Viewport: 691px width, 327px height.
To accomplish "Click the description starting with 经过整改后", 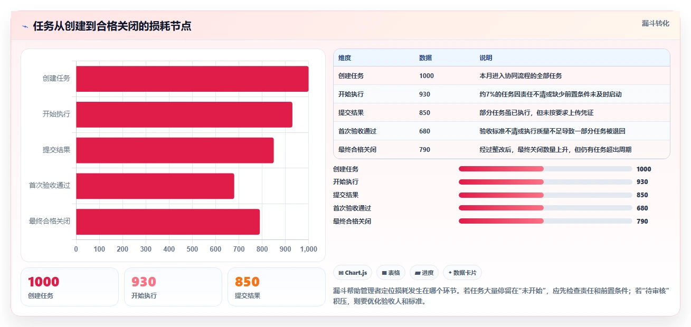I will point(555,150).
